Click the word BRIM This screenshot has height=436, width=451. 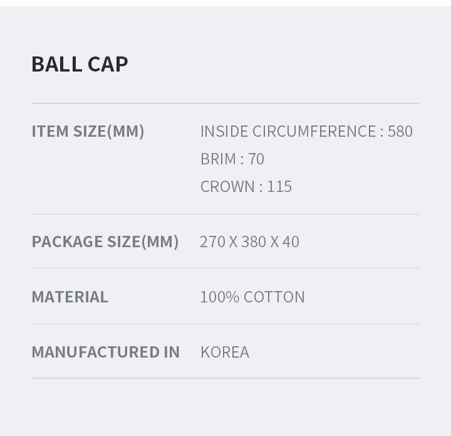[219, 159]
